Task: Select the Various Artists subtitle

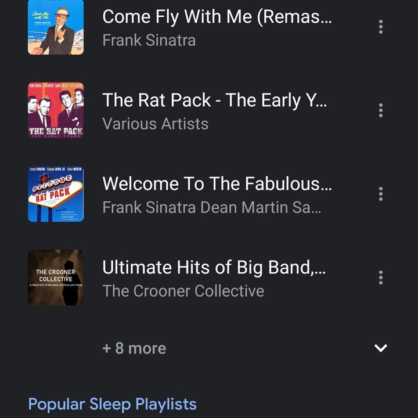Action: 156,124
